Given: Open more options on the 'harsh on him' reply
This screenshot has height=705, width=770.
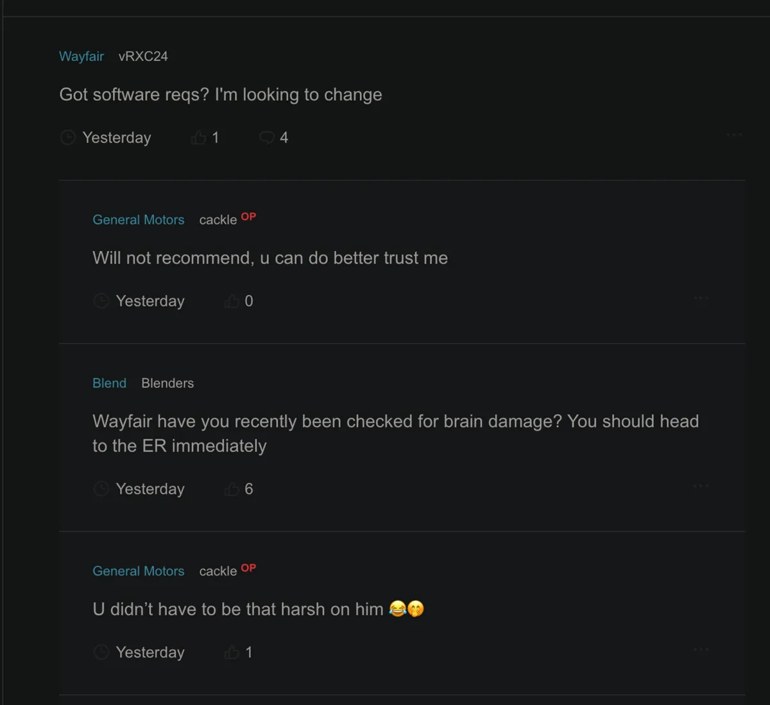Looking at the screenshot, I should pyautogui.click(x=701, y=650).
